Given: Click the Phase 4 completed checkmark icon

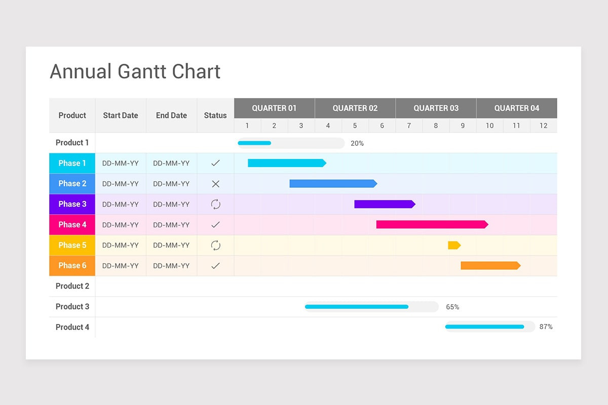Looking at the screenshot, I should (x=215, y=224).
